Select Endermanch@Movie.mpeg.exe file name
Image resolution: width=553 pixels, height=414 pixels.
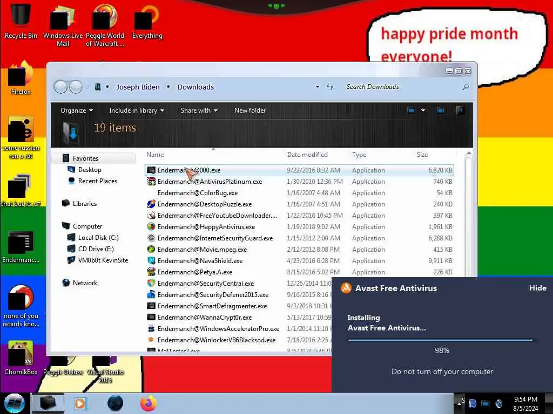pyautogui.click(x=202, y=250)
